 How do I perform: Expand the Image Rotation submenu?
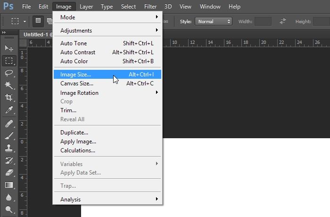[107, 93]
